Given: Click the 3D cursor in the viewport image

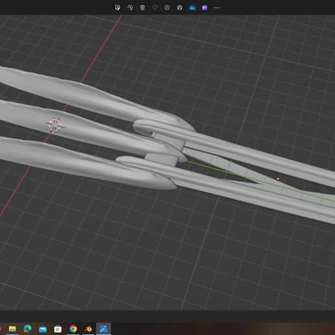Looking at the screenshot, I should [x=55, y=125].
